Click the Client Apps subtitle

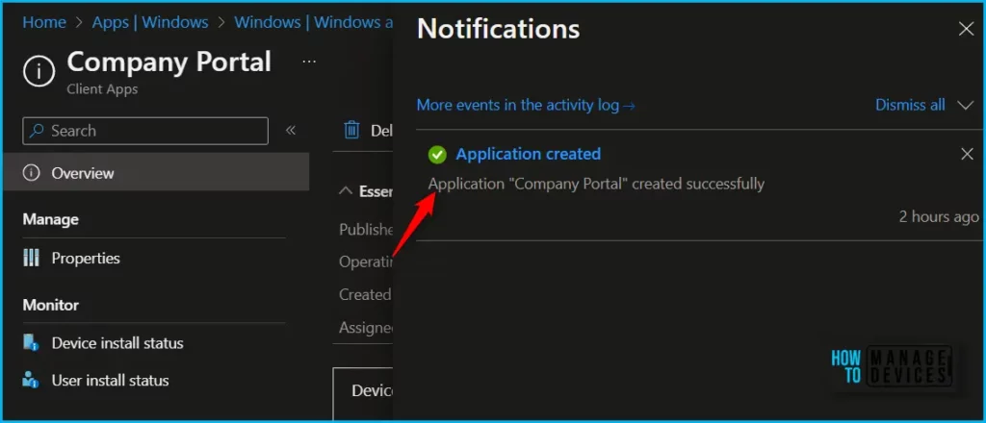point(102,89)
